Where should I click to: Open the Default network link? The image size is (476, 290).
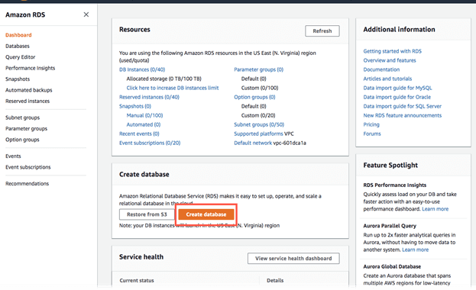tap(253, 143)
